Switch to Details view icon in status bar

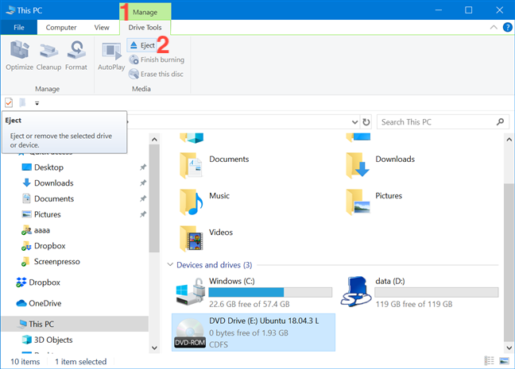click(489, 361)
